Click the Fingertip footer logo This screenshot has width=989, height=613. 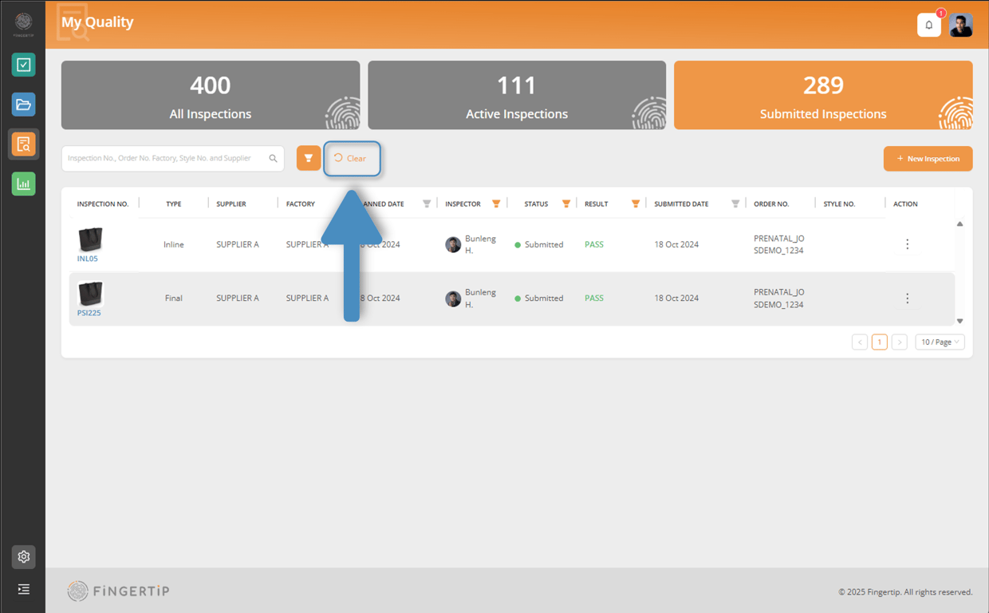pos(119,591)
